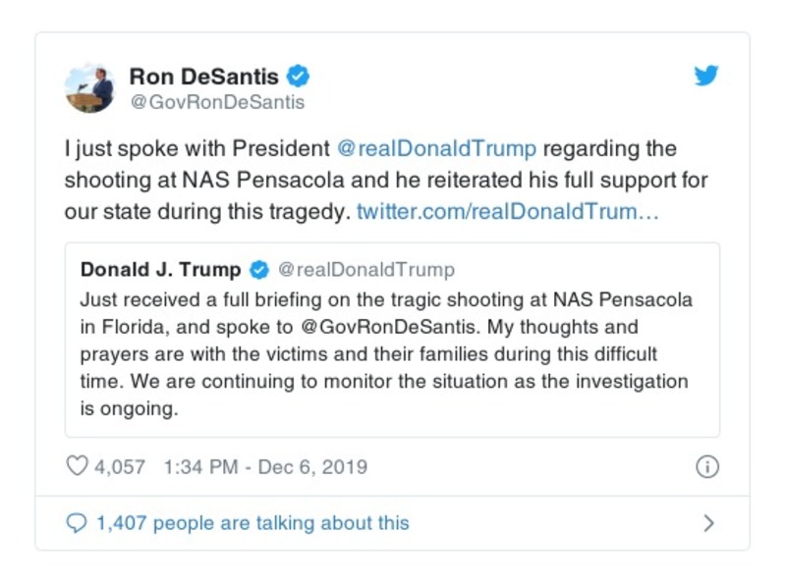Open the 1:34 PM - Dec 6, 2019 timestamp

coord(265,467)
